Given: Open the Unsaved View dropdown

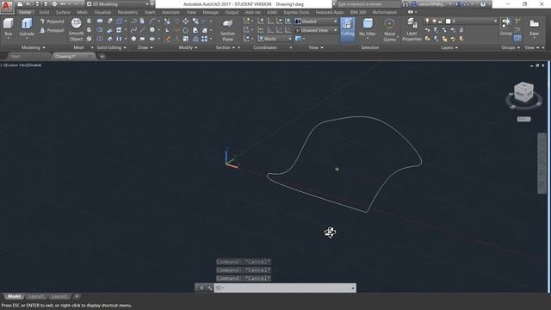Looking at the screenshot, I should [316, 31].
